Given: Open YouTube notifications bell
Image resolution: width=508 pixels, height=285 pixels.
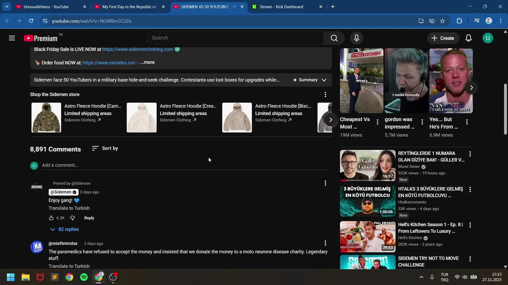Looking at the screenshot, I should [469, 38].
